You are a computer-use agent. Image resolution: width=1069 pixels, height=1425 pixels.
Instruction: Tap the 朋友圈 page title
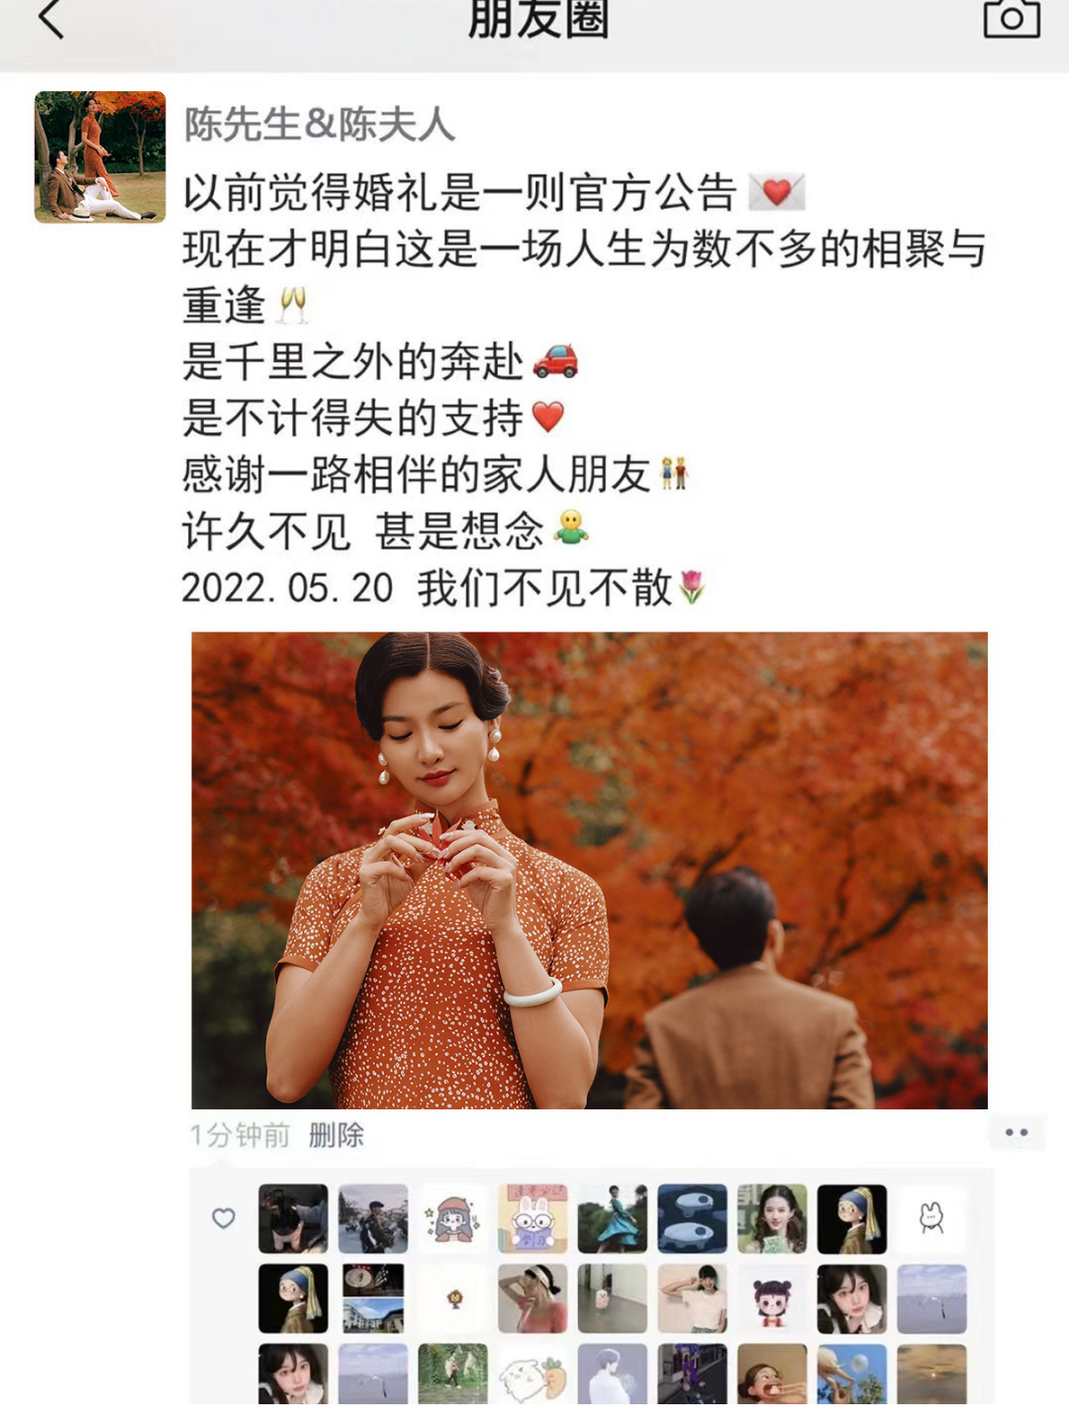coord(538,18)
